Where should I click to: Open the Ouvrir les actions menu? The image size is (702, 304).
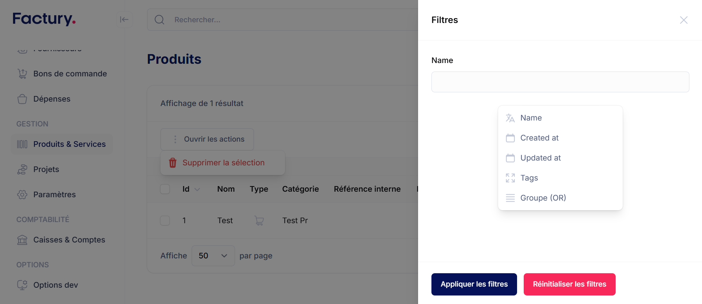207,139
